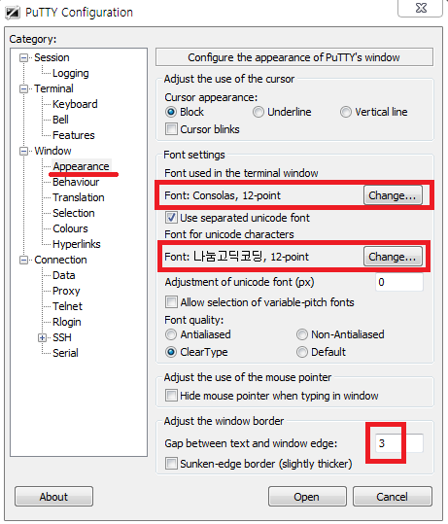Image resolution: width=448 pixels, height=524 pixels.
Task: Collapse the Window tree node
Action: 23,151
